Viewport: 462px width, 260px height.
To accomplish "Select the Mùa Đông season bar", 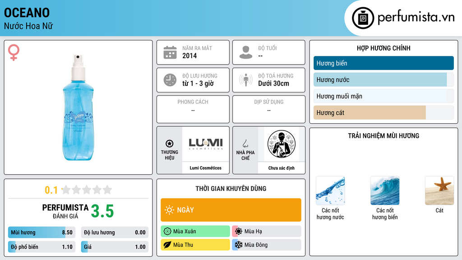I will tap(267, 245).
